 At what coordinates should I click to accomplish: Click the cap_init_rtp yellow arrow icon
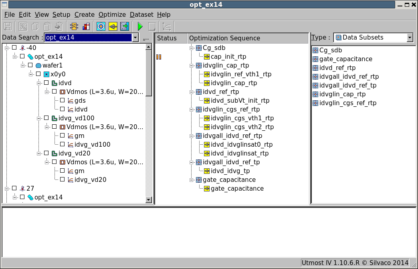pyautogui.click(x=207, y=57)
